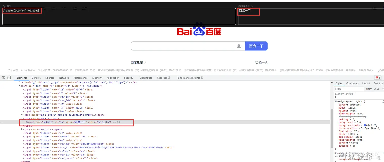Switch to the Console tab
384x162 pixels.
pos(36,78)
